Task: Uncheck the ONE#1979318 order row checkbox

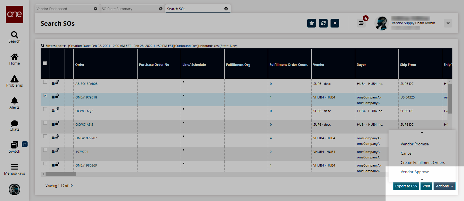Action: point(45,96)
